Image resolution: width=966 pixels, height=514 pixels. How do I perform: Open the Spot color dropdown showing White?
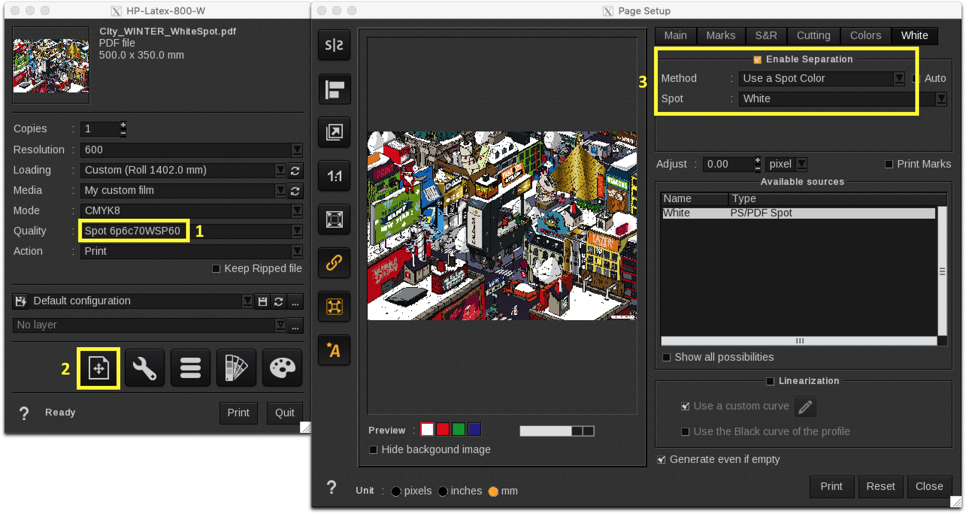coord(941,98)
